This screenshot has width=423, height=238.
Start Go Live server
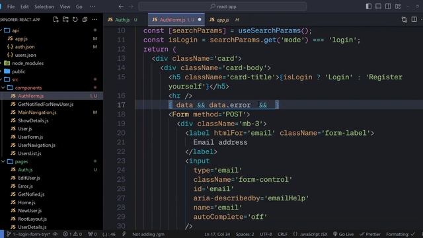point(344,234)
